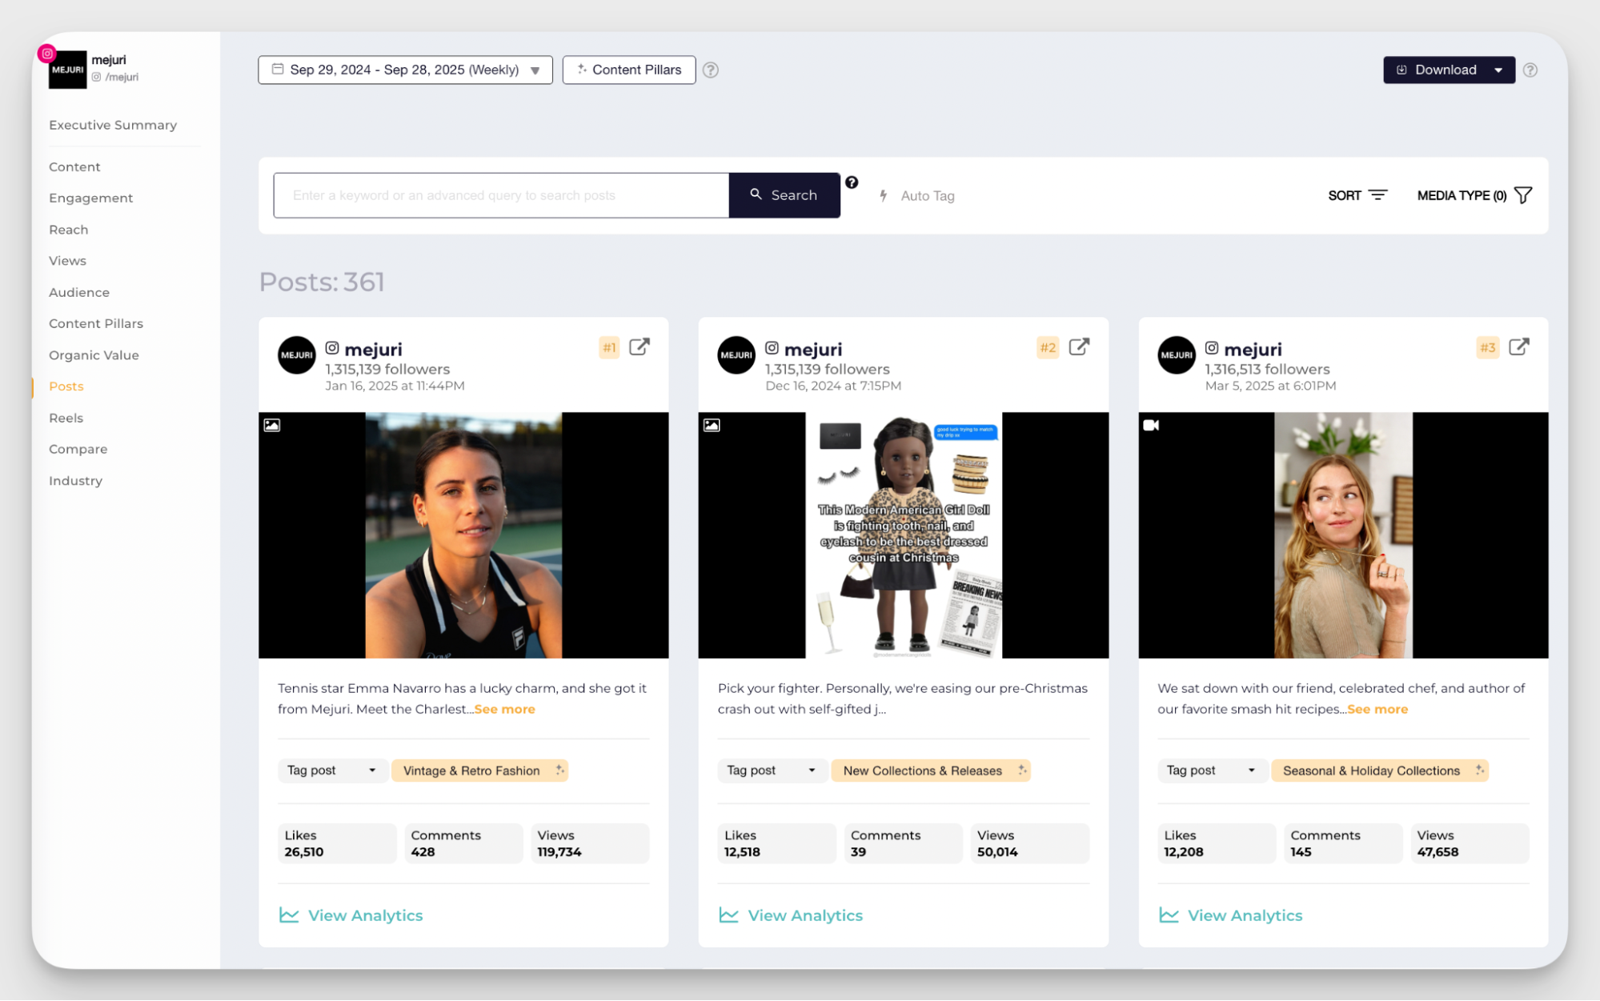Viewport: 1600px width, 1001px height.
Task: Open external link for post #3
Action: (1518, 347)
